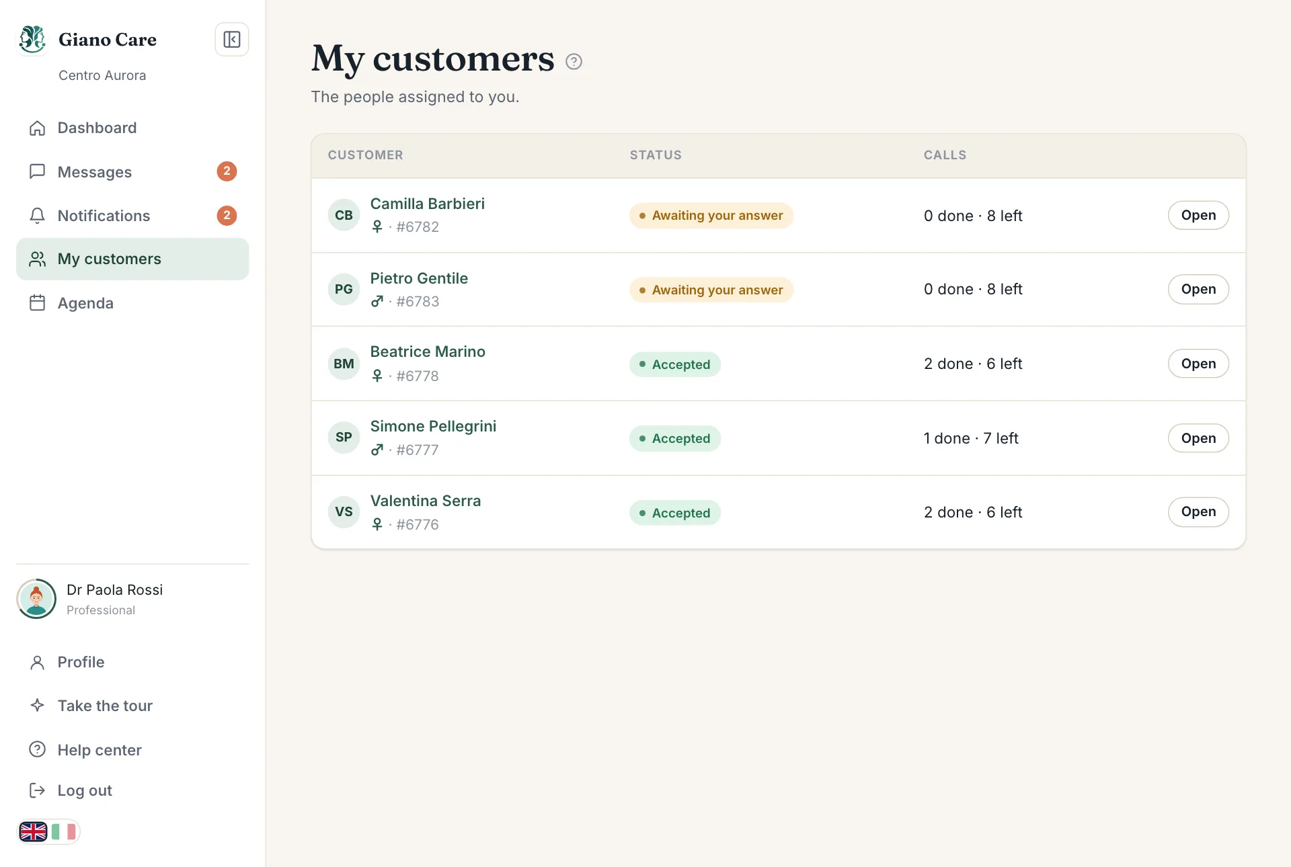1291x867 pixels.
Task: Click the CUSTOMER column header
Action: tap(365, 155)
